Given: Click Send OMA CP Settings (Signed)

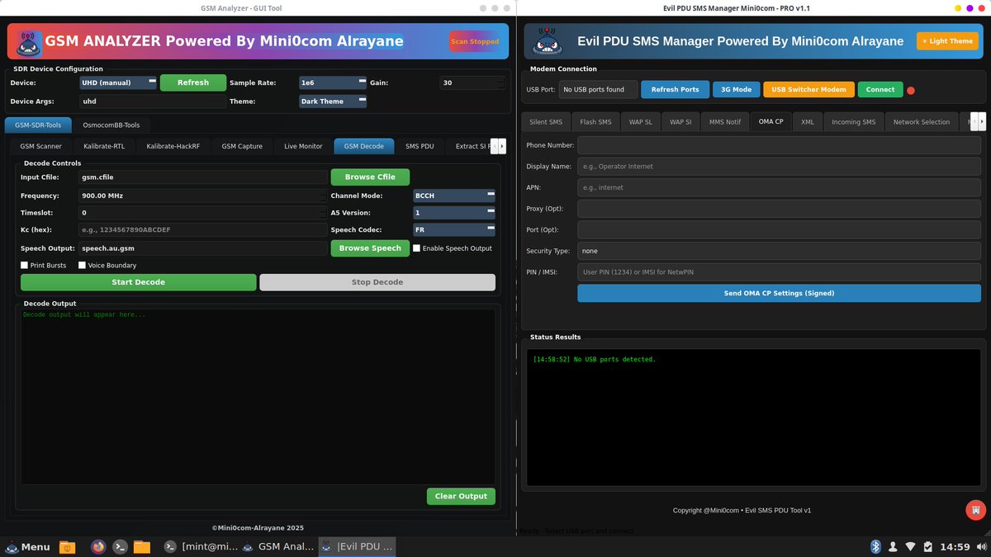Looking at the screenshot, I should [779, 293].
